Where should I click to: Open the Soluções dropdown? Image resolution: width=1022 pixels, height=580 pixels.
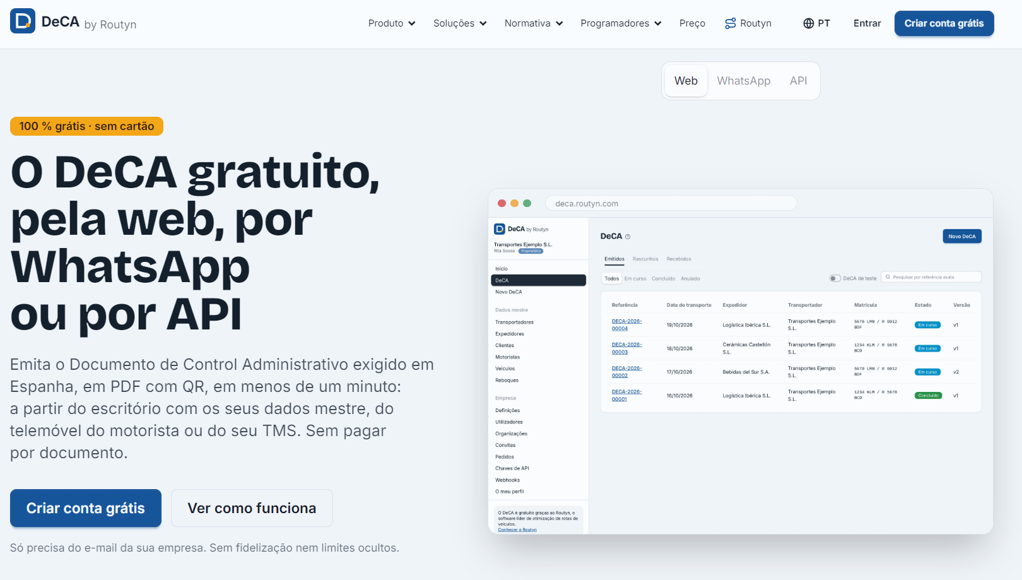coord(460,23)
